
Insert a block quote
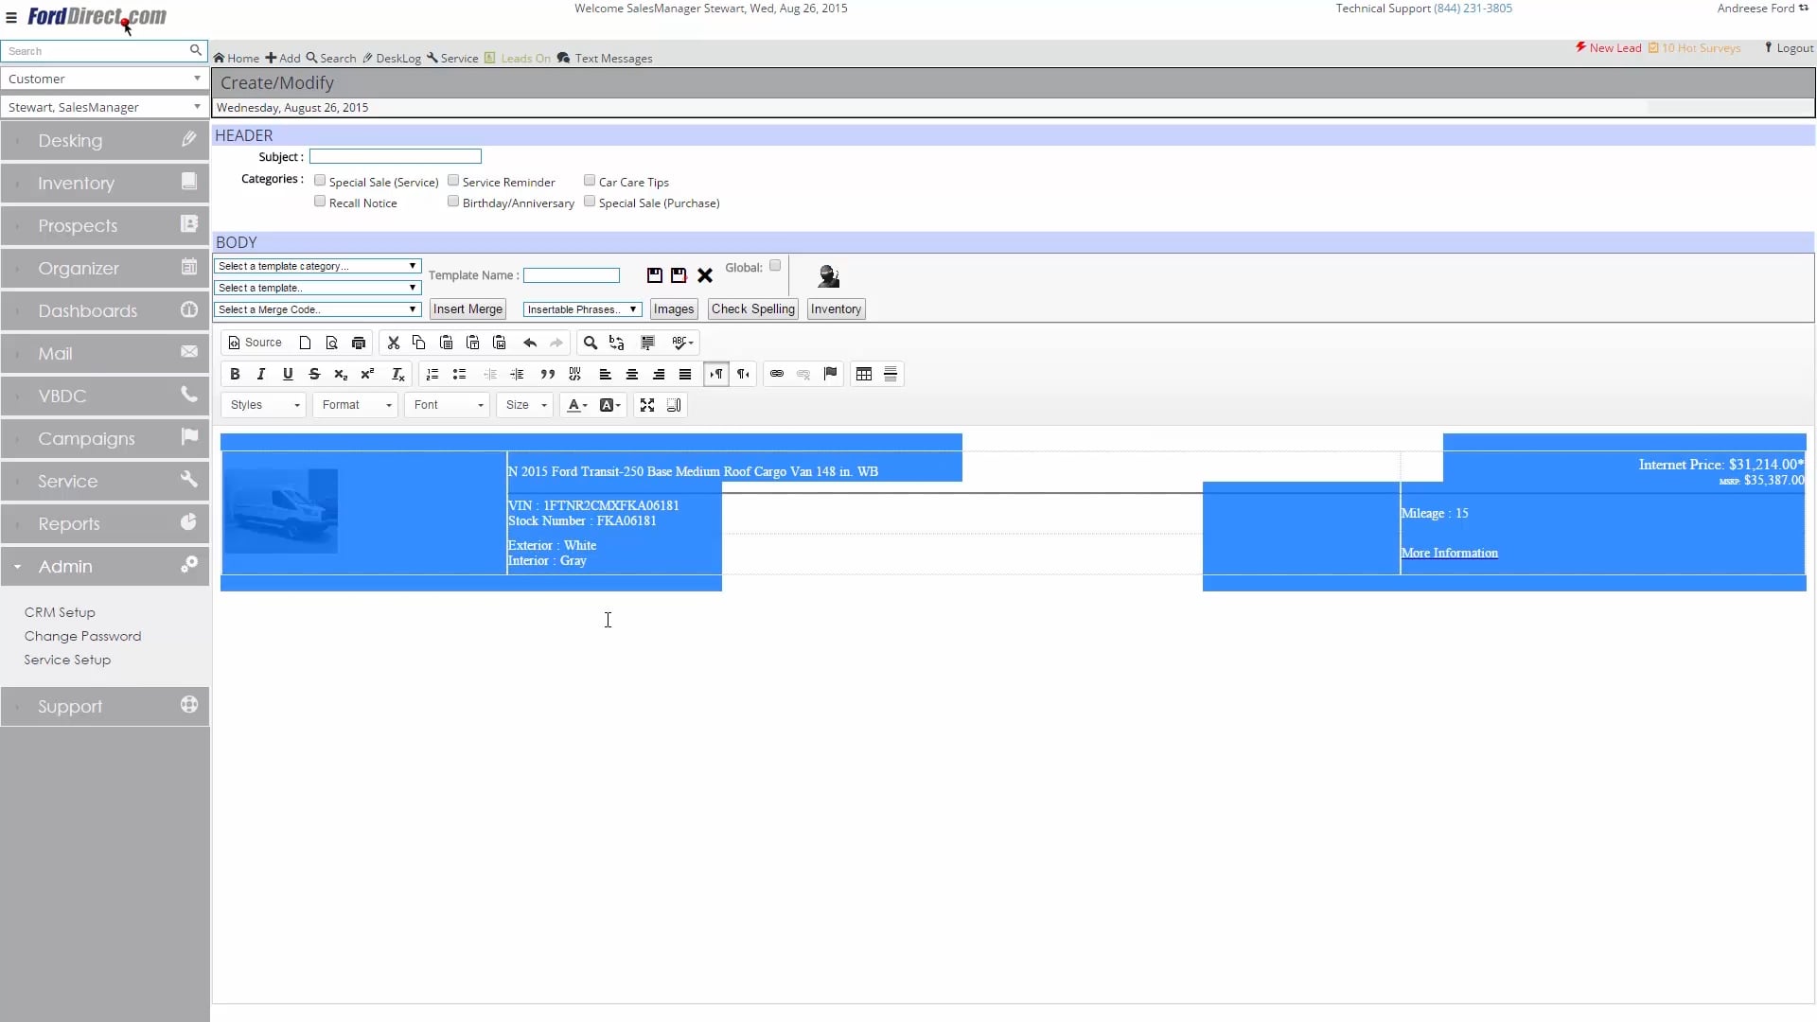click(x=547, y=374)
